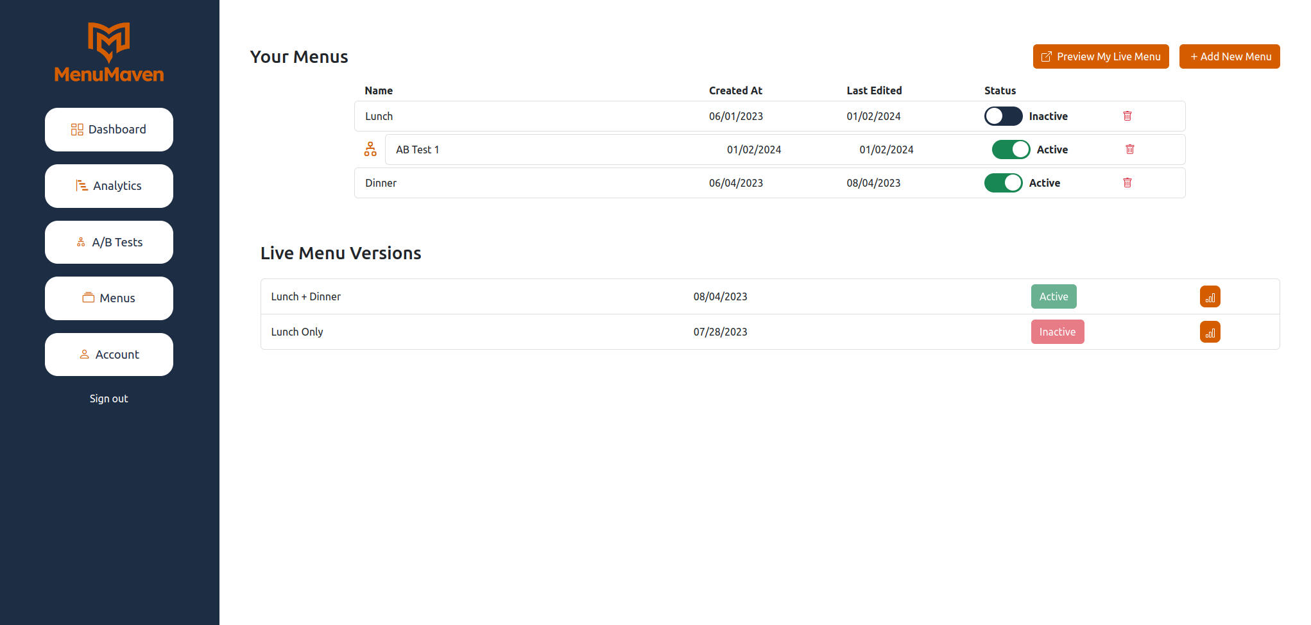Go to Dashboard in the sidebar

(109, 130)
